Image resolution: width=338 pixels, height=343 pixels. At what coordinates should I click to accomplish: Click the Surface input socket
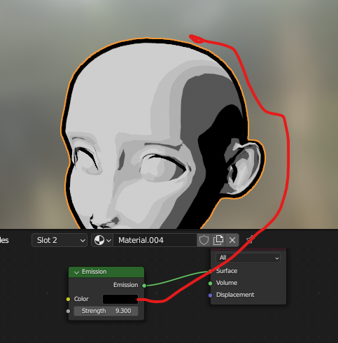click(x=210, y=272)
